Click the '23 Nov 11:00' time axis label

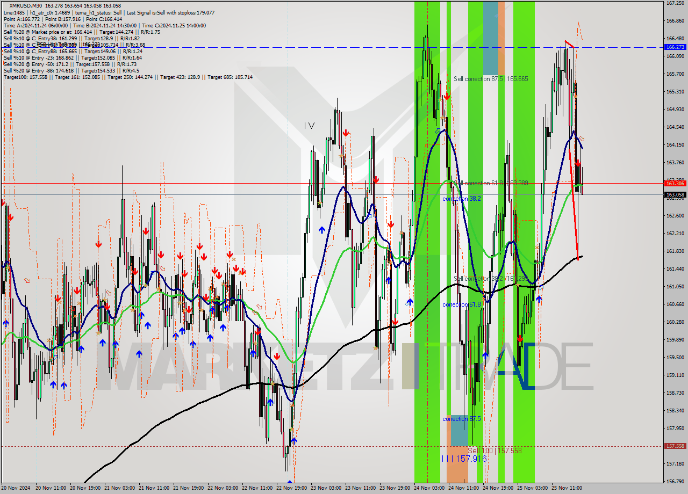coord(361,488)
